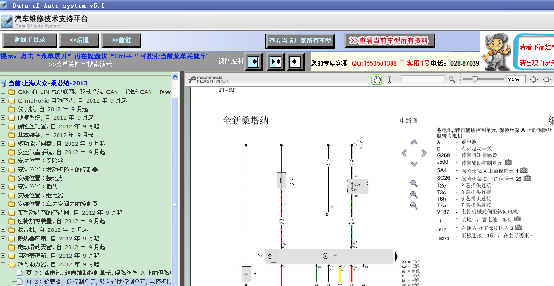Click the 81% zoom percentage field
This screenshot has width=554, height=286.
click(x=516, y=80)
